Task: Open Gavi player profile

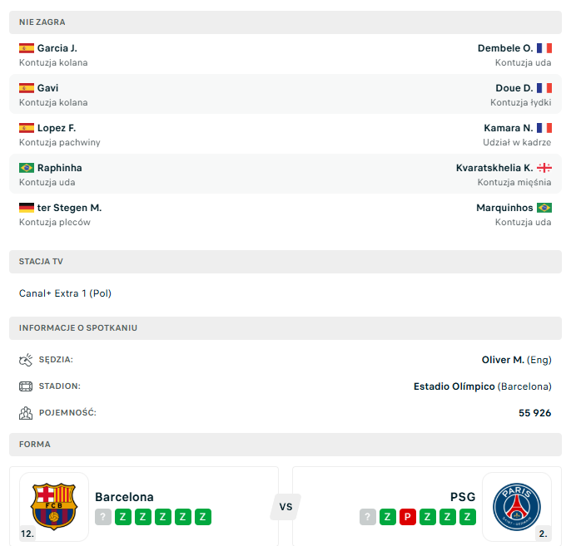Action: 47,88
